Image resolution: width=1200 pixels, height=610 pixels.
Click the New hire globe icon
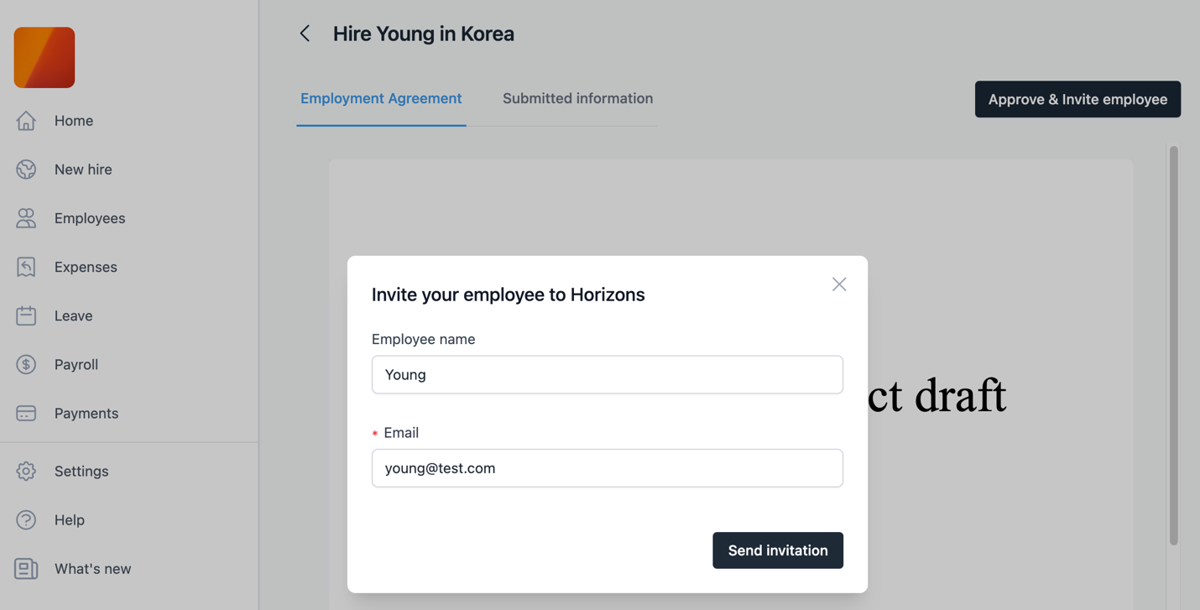pos(26,169)
